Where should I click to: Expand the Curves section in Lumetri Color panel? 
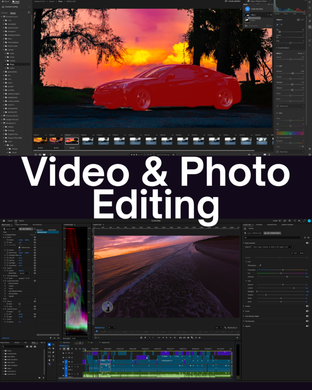click(x=243, y=311)
